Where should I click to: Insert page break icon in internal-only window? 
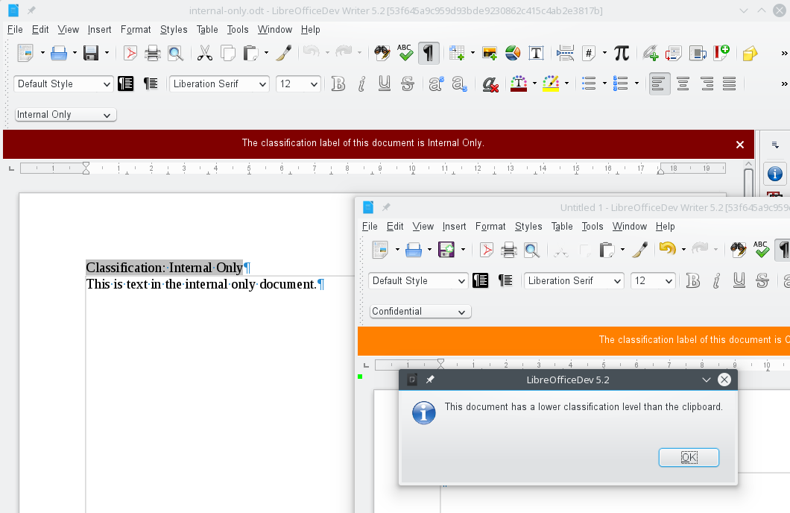[565, 53]
